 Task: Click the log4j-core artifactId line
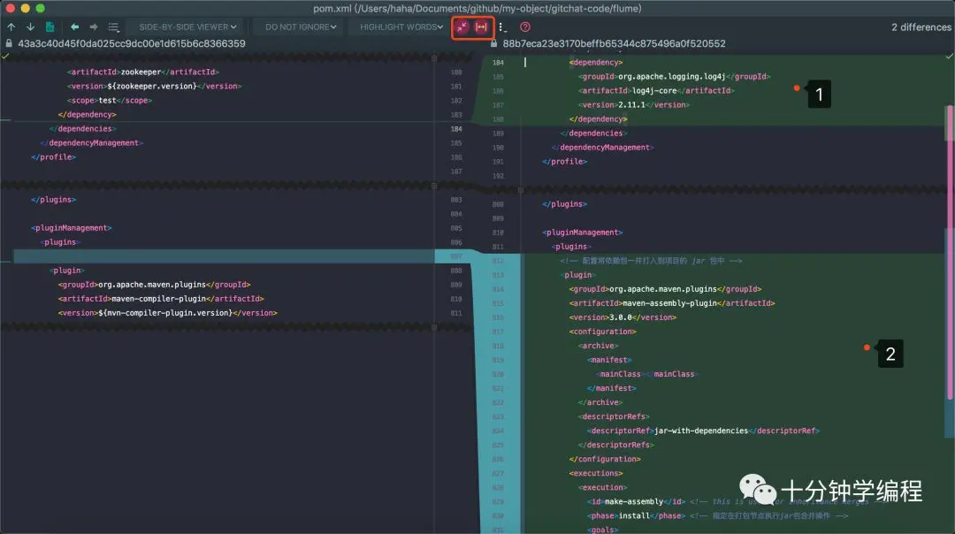[656, 91]
